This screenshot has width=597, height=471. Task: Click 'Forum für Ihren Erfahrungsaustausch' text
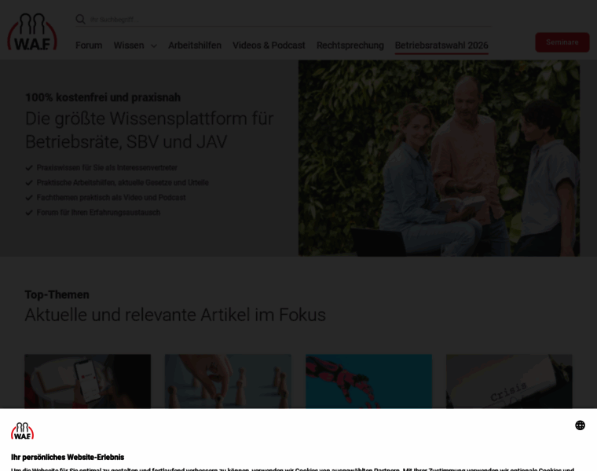[x=98, y=212]
